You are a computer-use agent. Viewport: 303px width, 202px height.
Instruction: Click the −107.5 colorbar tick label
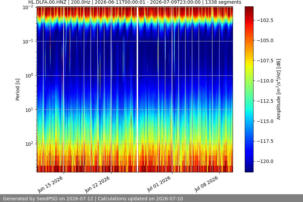tap(265, 61)
